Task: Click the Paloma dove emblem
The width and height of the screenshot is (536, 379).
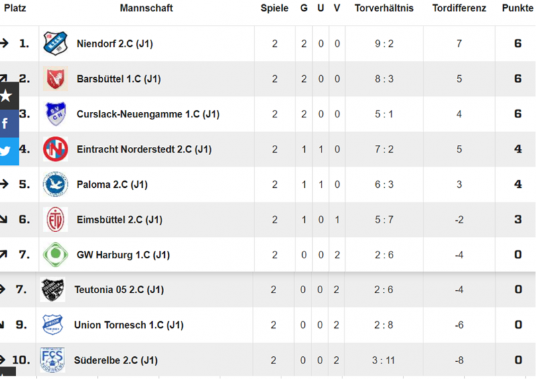Action: [x=56, y=184]
